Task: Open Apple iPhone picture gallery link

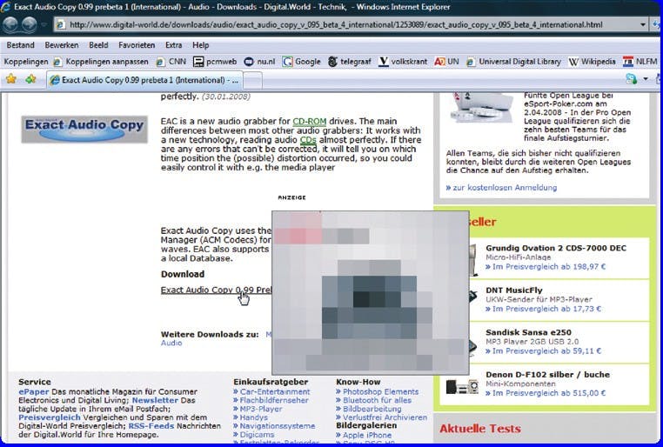Action: [x=367, y=435]
